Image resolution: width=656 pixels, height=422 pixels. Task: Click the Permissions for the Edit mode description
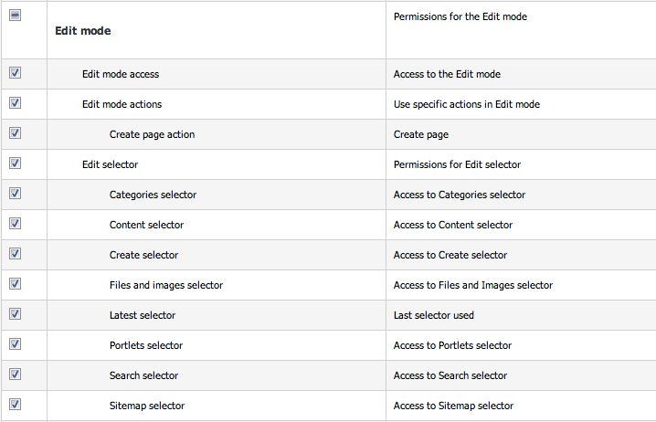click(x=460, y=16)
